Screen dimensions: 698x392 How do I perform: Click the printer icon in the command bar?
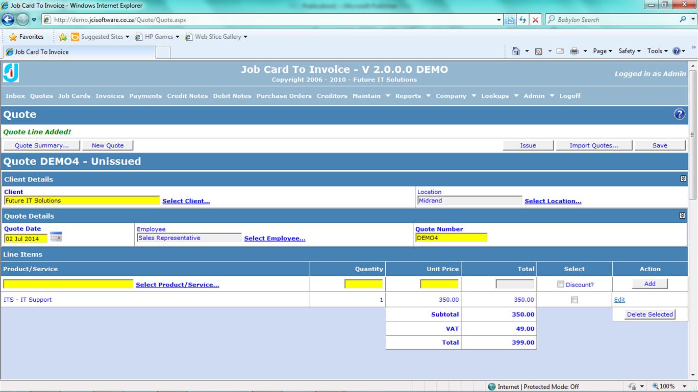(x=574, y=51)
